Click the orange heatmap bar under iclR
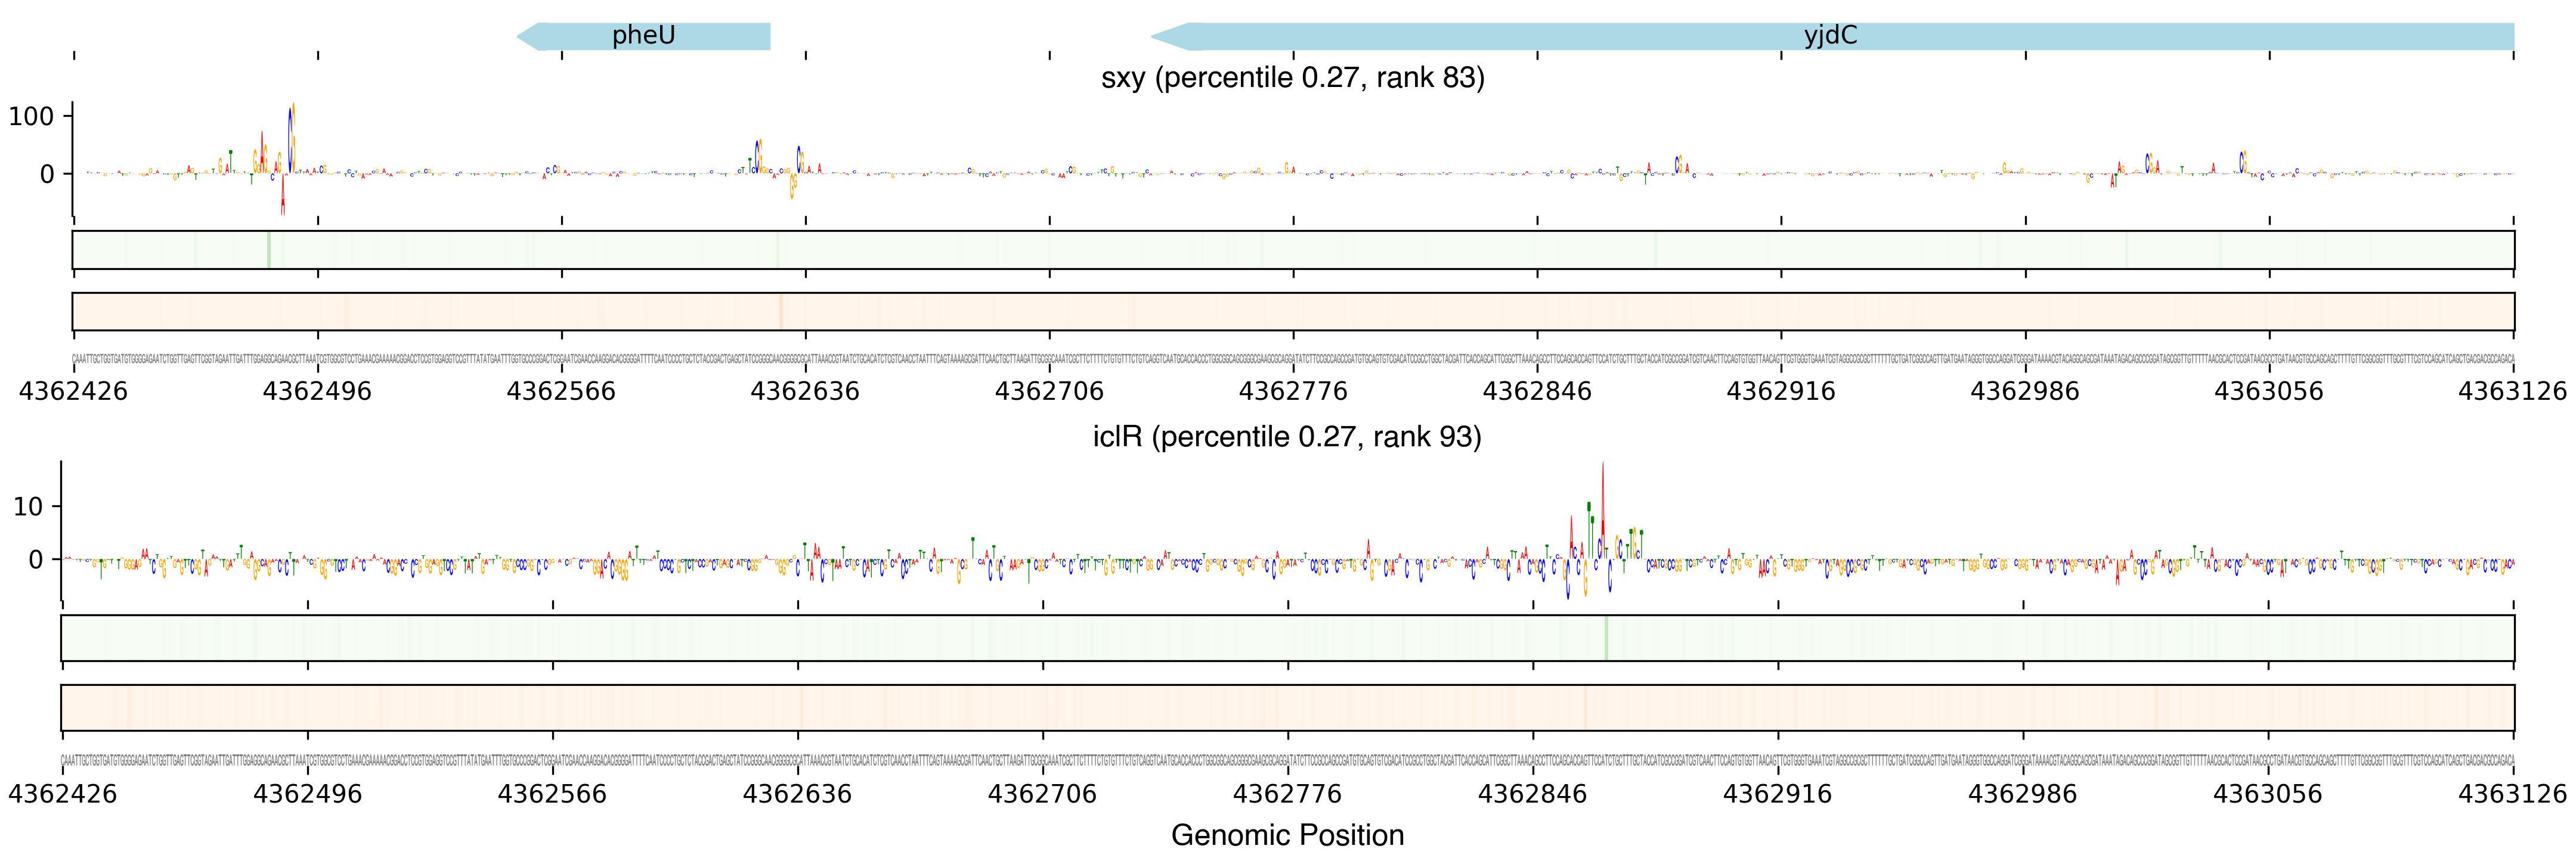Viewport: 2576px width, 858px height. (x=1287, y=707)
